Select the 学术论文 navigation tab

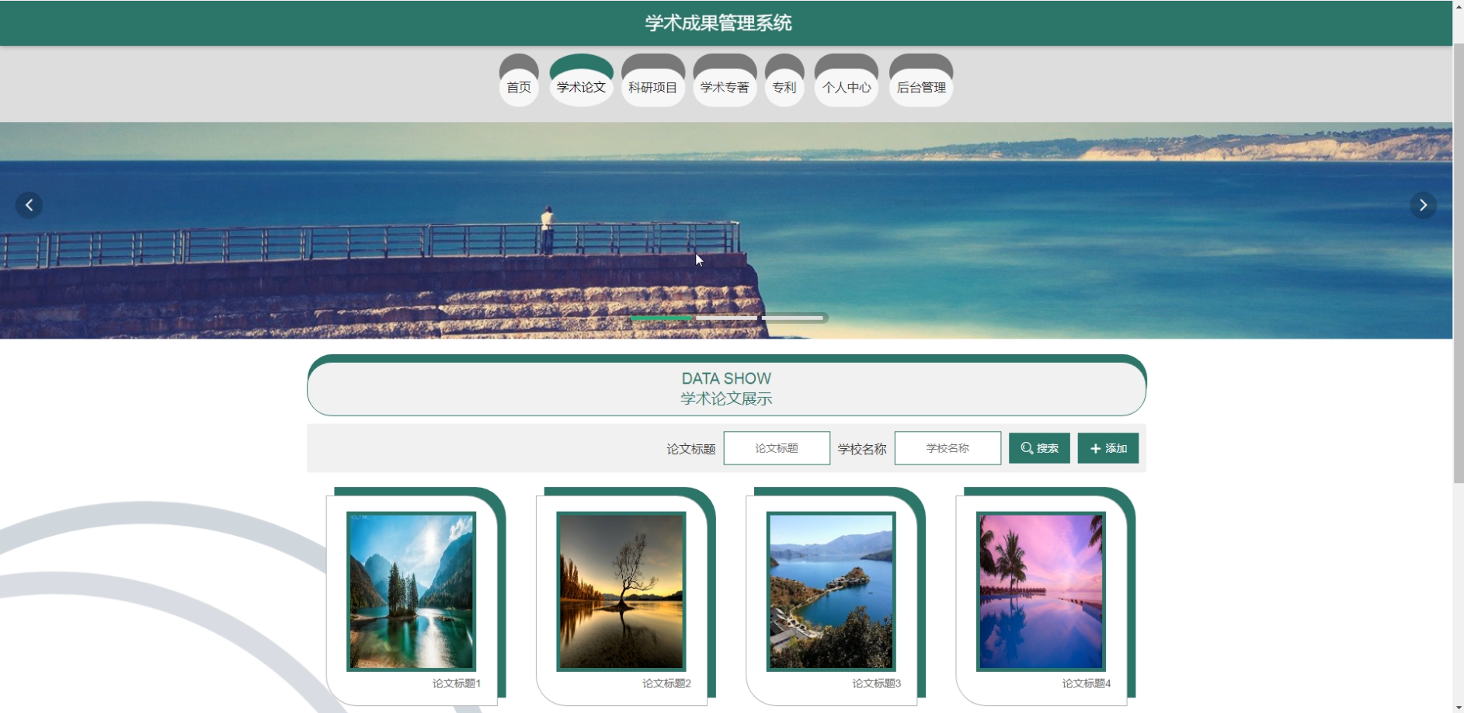pyautogui.click(x=581, y=80)
